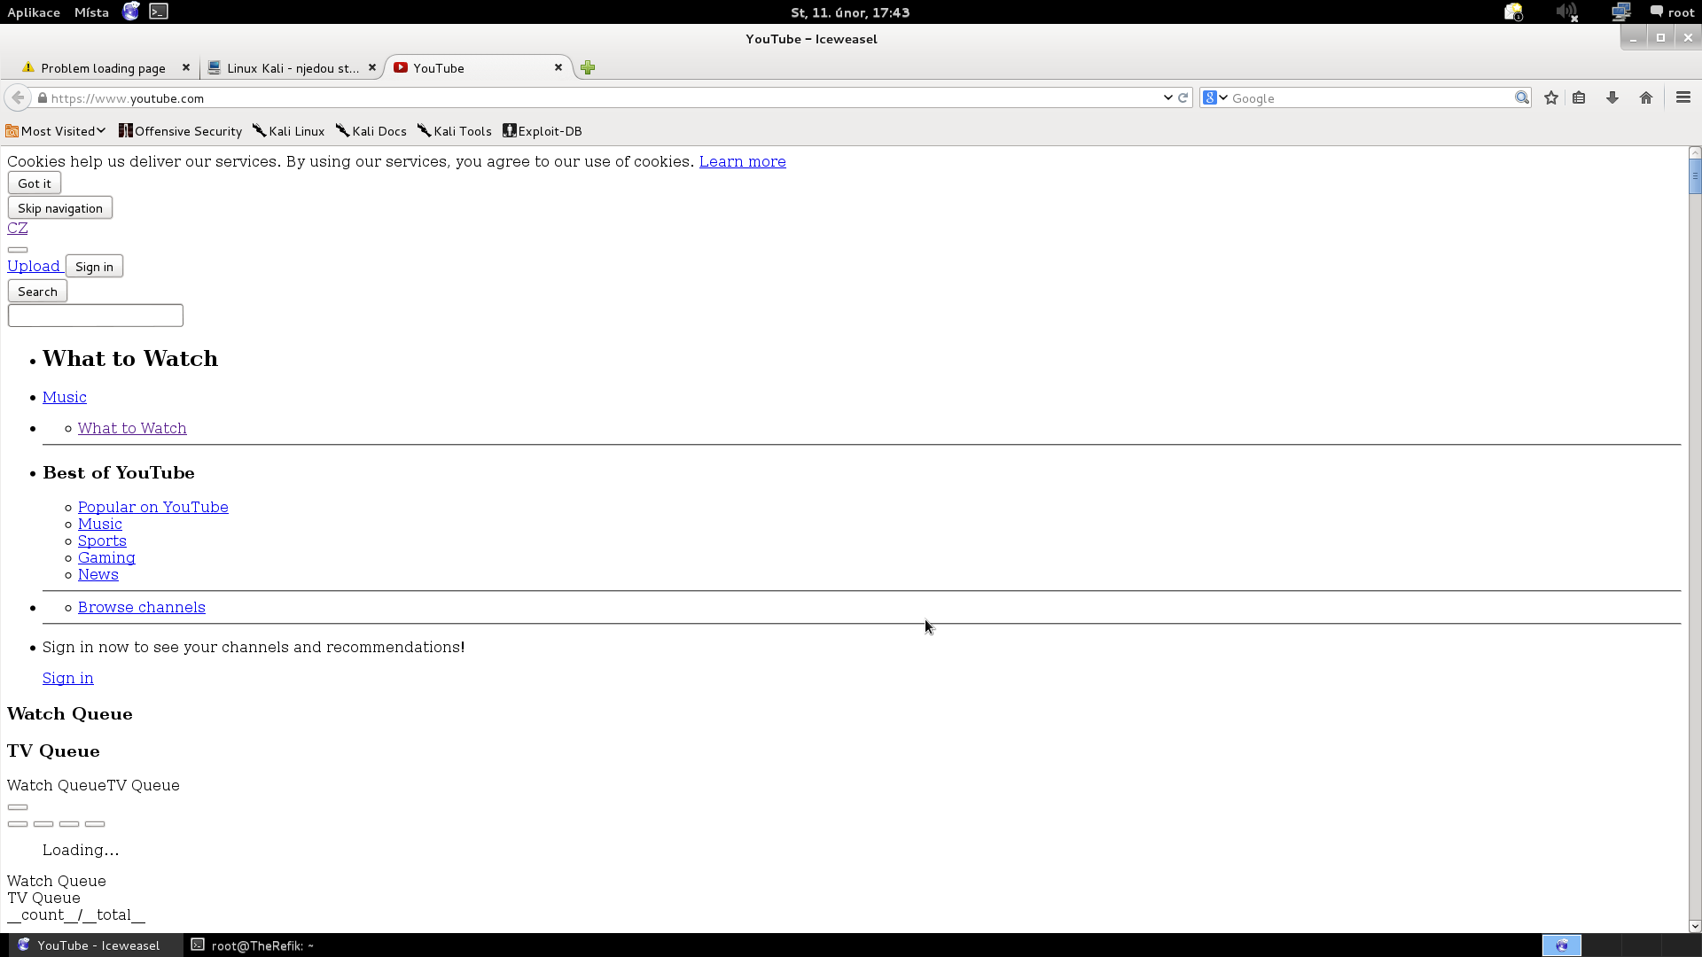The width and height of the screenshot is (1702, 957).
Task: Switch to the Problem loading page tab
Action: tap(103, 68)
